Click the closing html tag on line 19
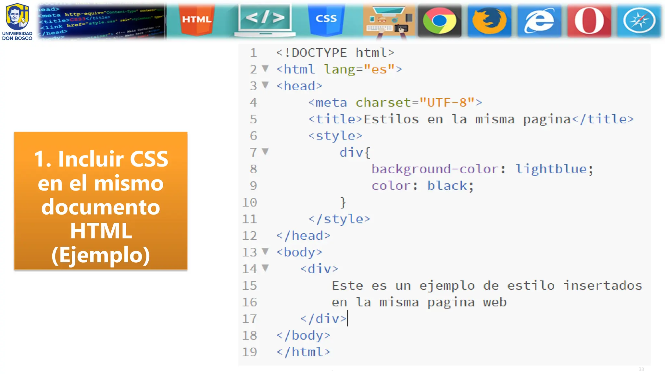The width and height of the screenshot is (665, 374). (x=303, y=352)
